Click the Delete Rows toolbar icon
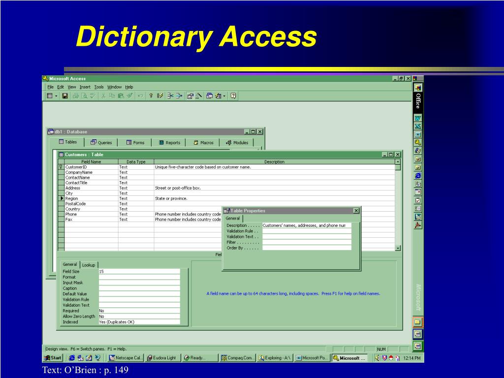This screenshot has width=504, height=378. pos(179,96)
